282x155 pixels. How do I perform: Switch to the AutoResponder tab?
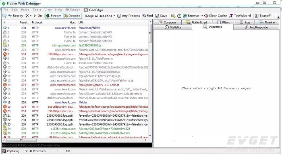pos(257,27)
